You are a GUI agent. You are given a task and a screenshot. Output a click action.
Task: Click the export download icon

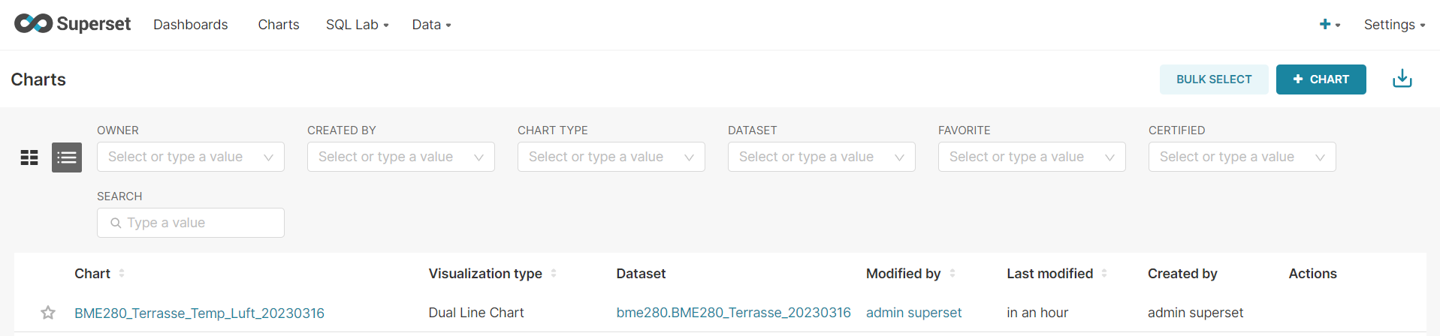tap(1402, 79)
